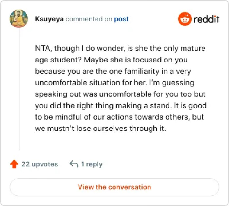Open the Ksuyeya username link
Screen dimensions: 229x206
coord(49,19)
